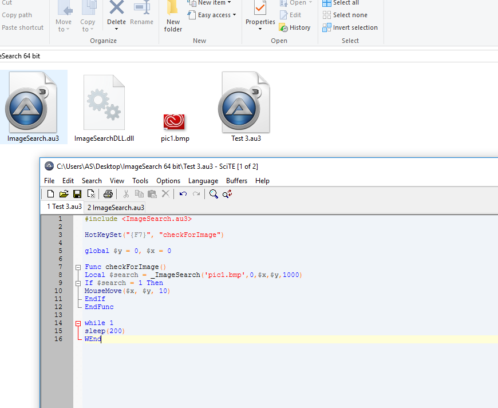Click the Close file icon in SciTE toolbar
Viewport: 498px width, 408px height.
(90, 194)
